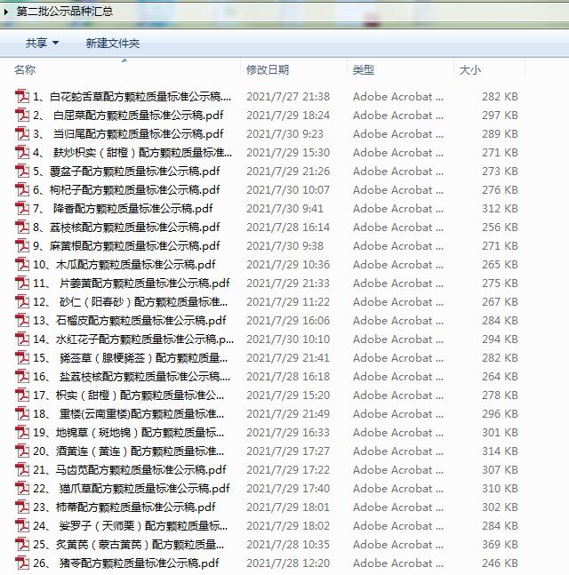Click PDF icon of 17、枳实 file

point(22,395)
